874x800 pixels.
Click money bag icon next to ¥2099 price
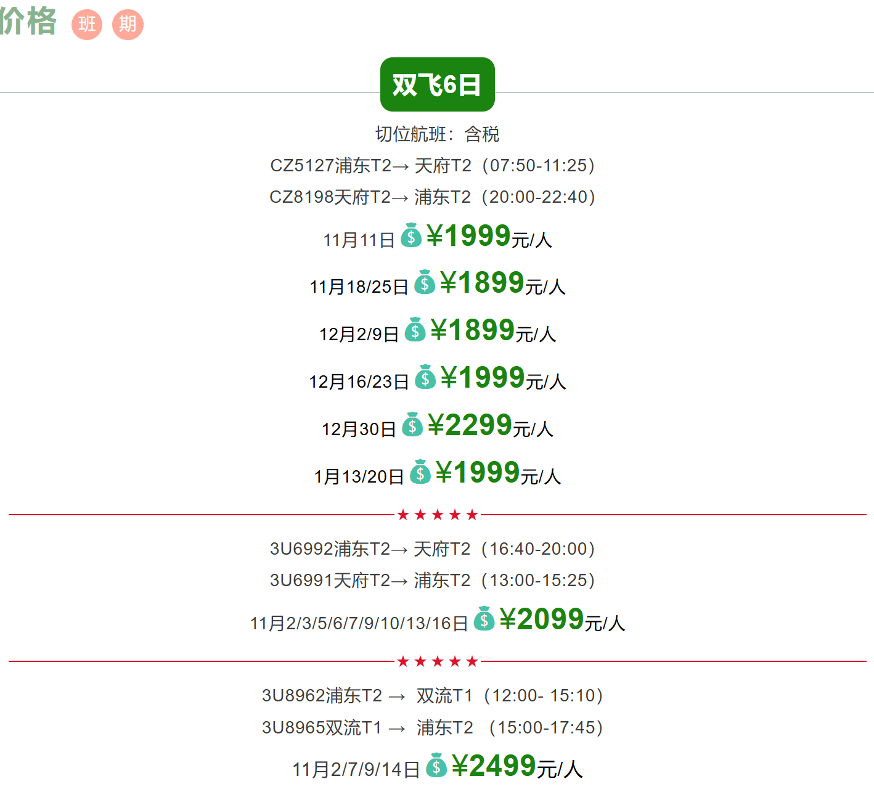click(484, 619)
